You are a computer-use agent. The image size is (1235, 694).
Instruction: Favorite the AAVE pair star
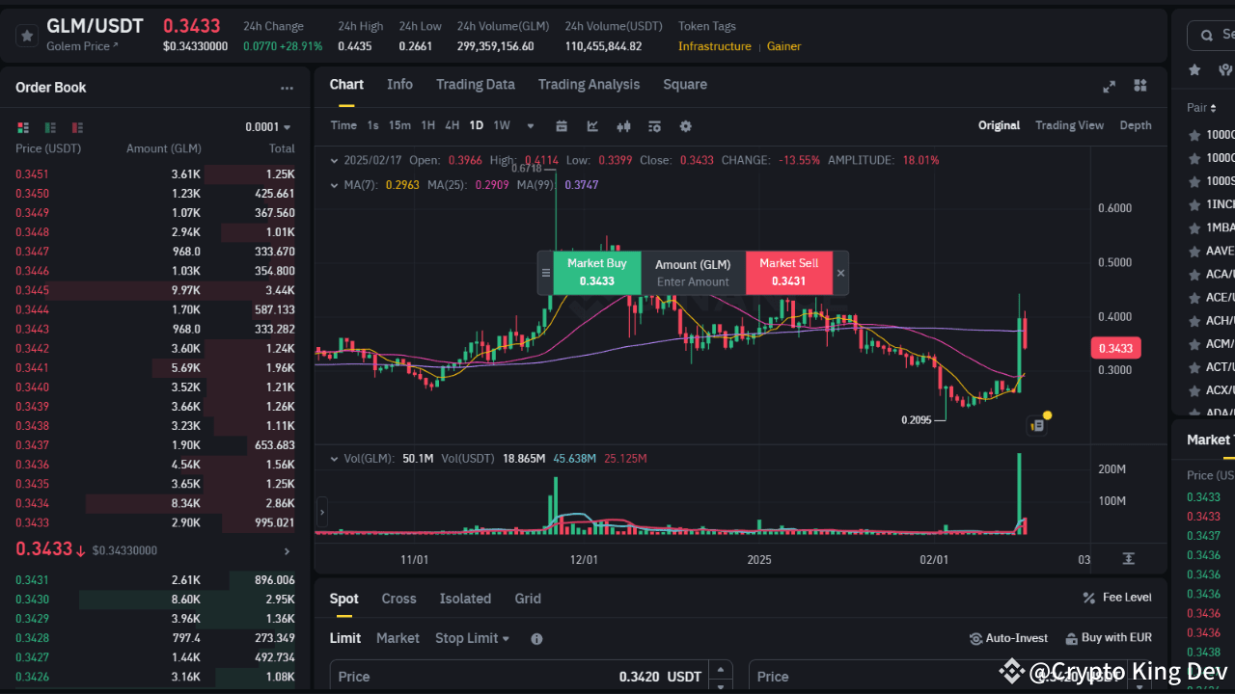pyautogui.click(x=1194, y=250)
